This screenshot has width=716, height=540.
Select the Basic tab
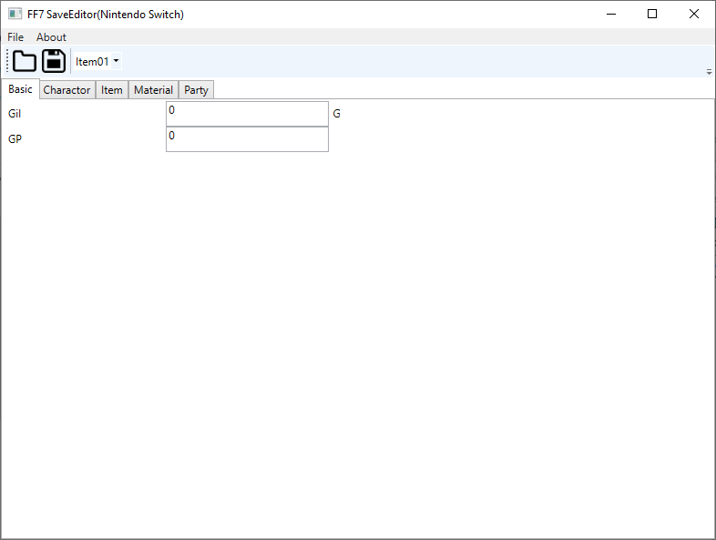coord(20,89)
